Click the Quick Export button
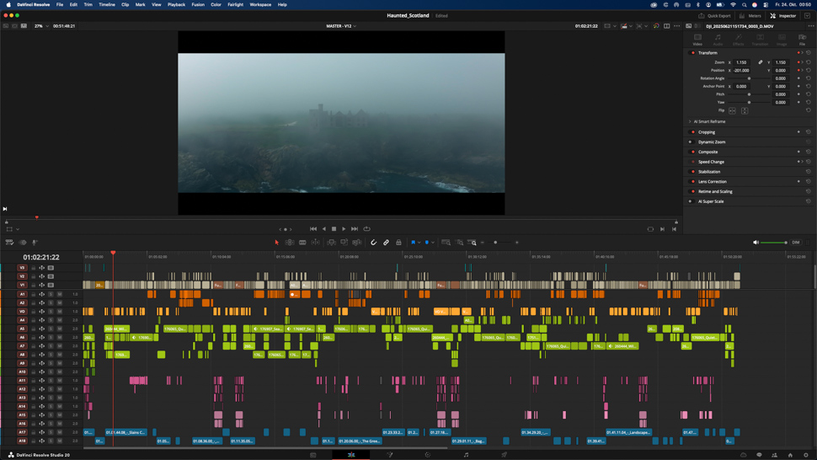Viewport: 817px width, 460px height. [x=714, y=16]
